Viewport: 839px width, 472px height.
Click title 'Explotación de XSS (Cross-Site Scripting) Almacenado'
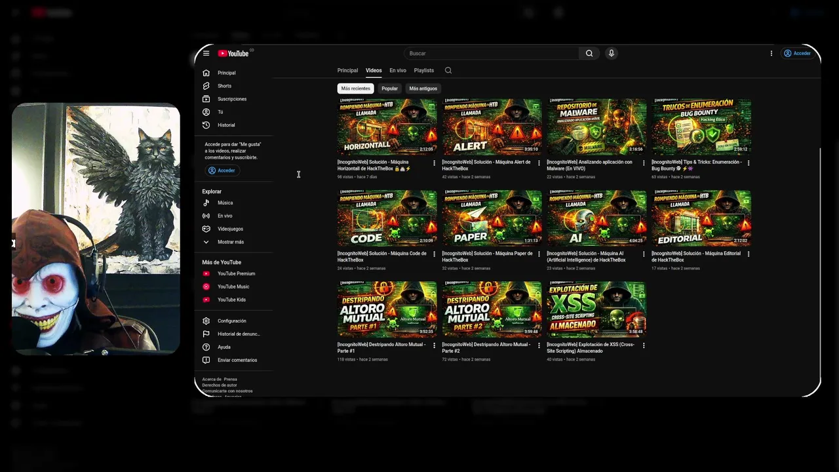(x=591, y=347)
